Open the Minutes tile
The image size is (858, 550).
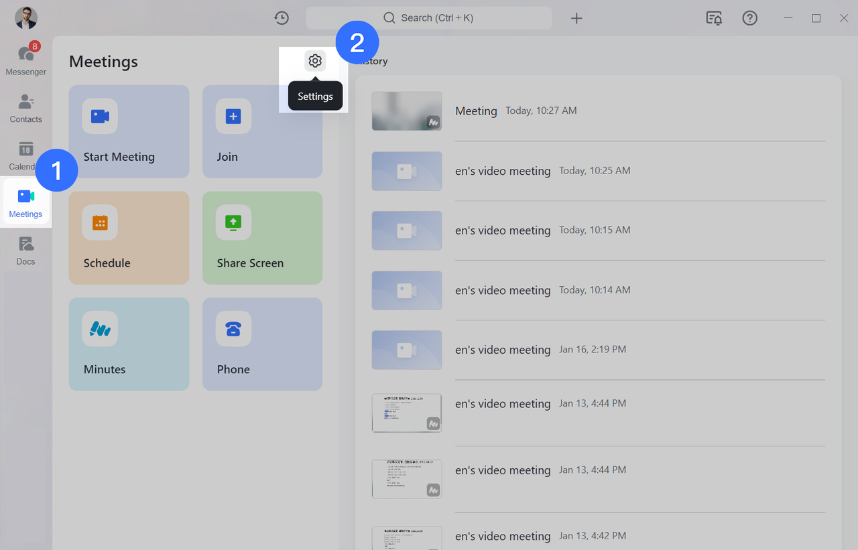pos(129,344)
